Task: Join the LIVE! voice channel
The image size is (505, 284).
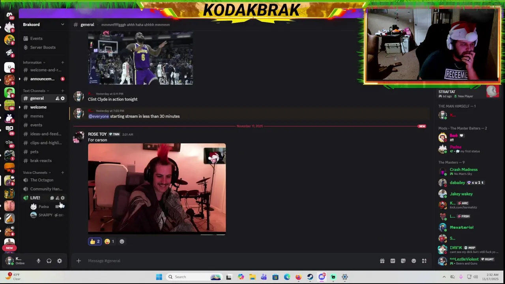Action: [35, 198]
